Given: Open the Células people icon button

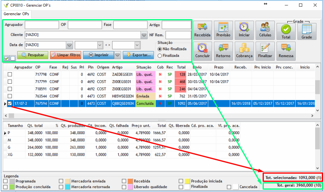Looking at the screenshot, I should [x=265, y=30].
